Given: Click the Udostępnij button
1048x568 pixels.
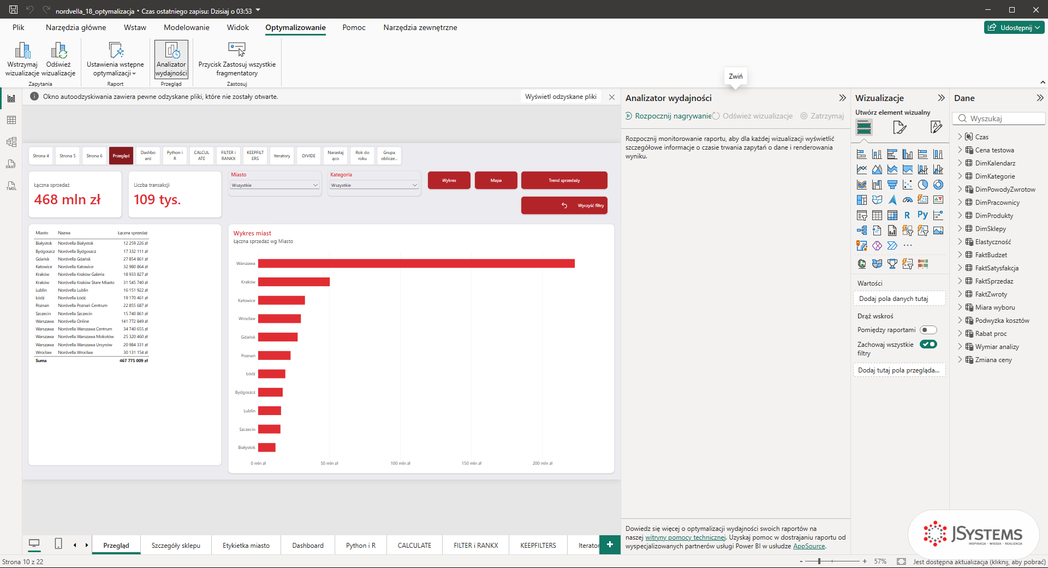Looking at the screenshot, I should [x=1014, y=27].
